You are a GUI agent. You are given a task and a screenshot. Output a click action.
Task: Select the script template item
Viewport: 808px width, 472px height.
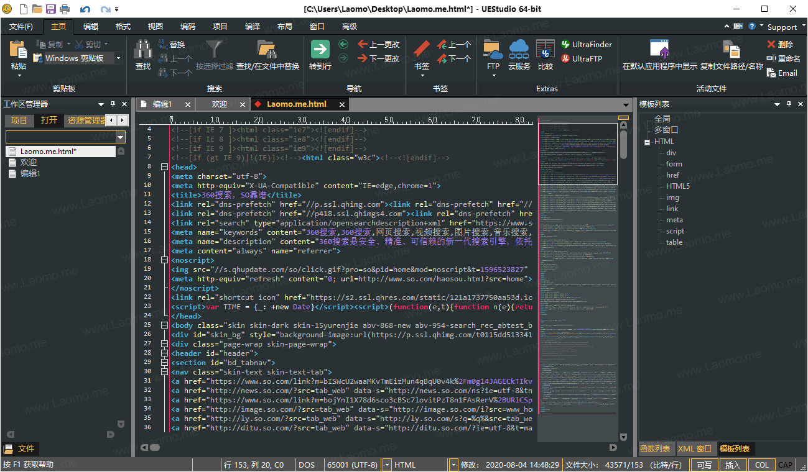click(675, 231)
